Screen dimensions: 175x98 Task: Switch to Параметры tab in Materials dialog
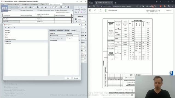tap(52, 30)
